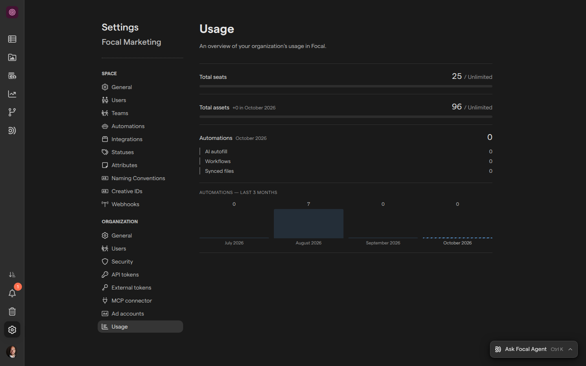Click the October 2026 dashed chart baseline

click(x=457, y=237)
